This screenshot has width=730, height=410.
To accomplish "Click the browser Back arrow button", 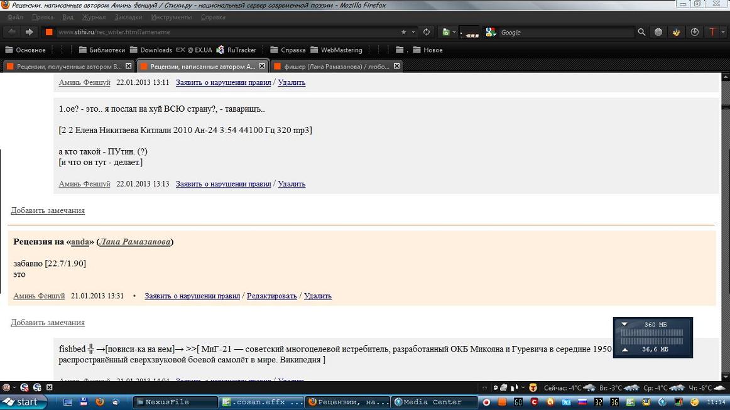I will pyautogui.click(x=12, y=32).
